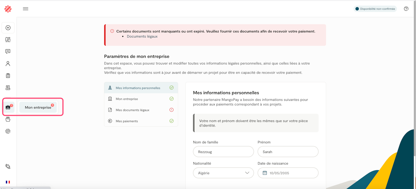Open the help question mark icon
This screenshot has height=189, width=416.
pyautogui.click(x=406, y=9)
